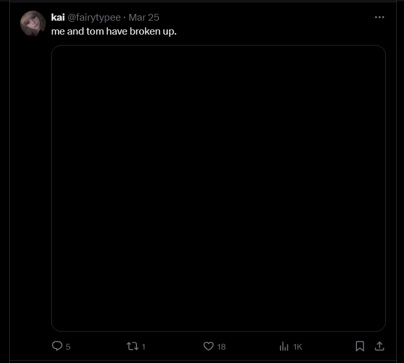Open the three-dot more options menu
This screenshot has height=363, width=404.
[379, 17]
